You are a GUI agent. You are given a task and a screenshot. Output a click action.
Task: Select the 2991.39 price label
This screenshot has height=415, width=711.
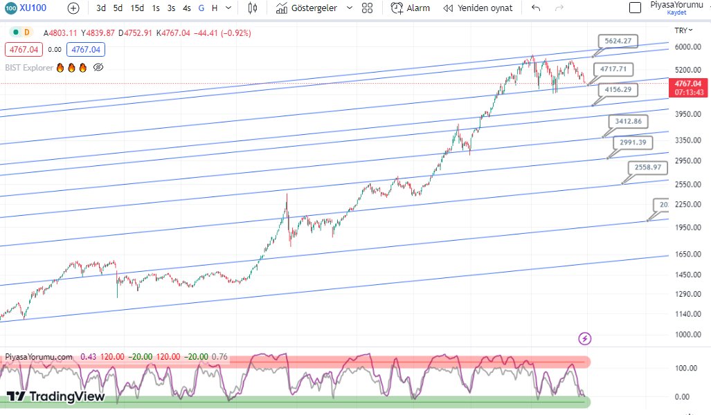click(633, 142)
